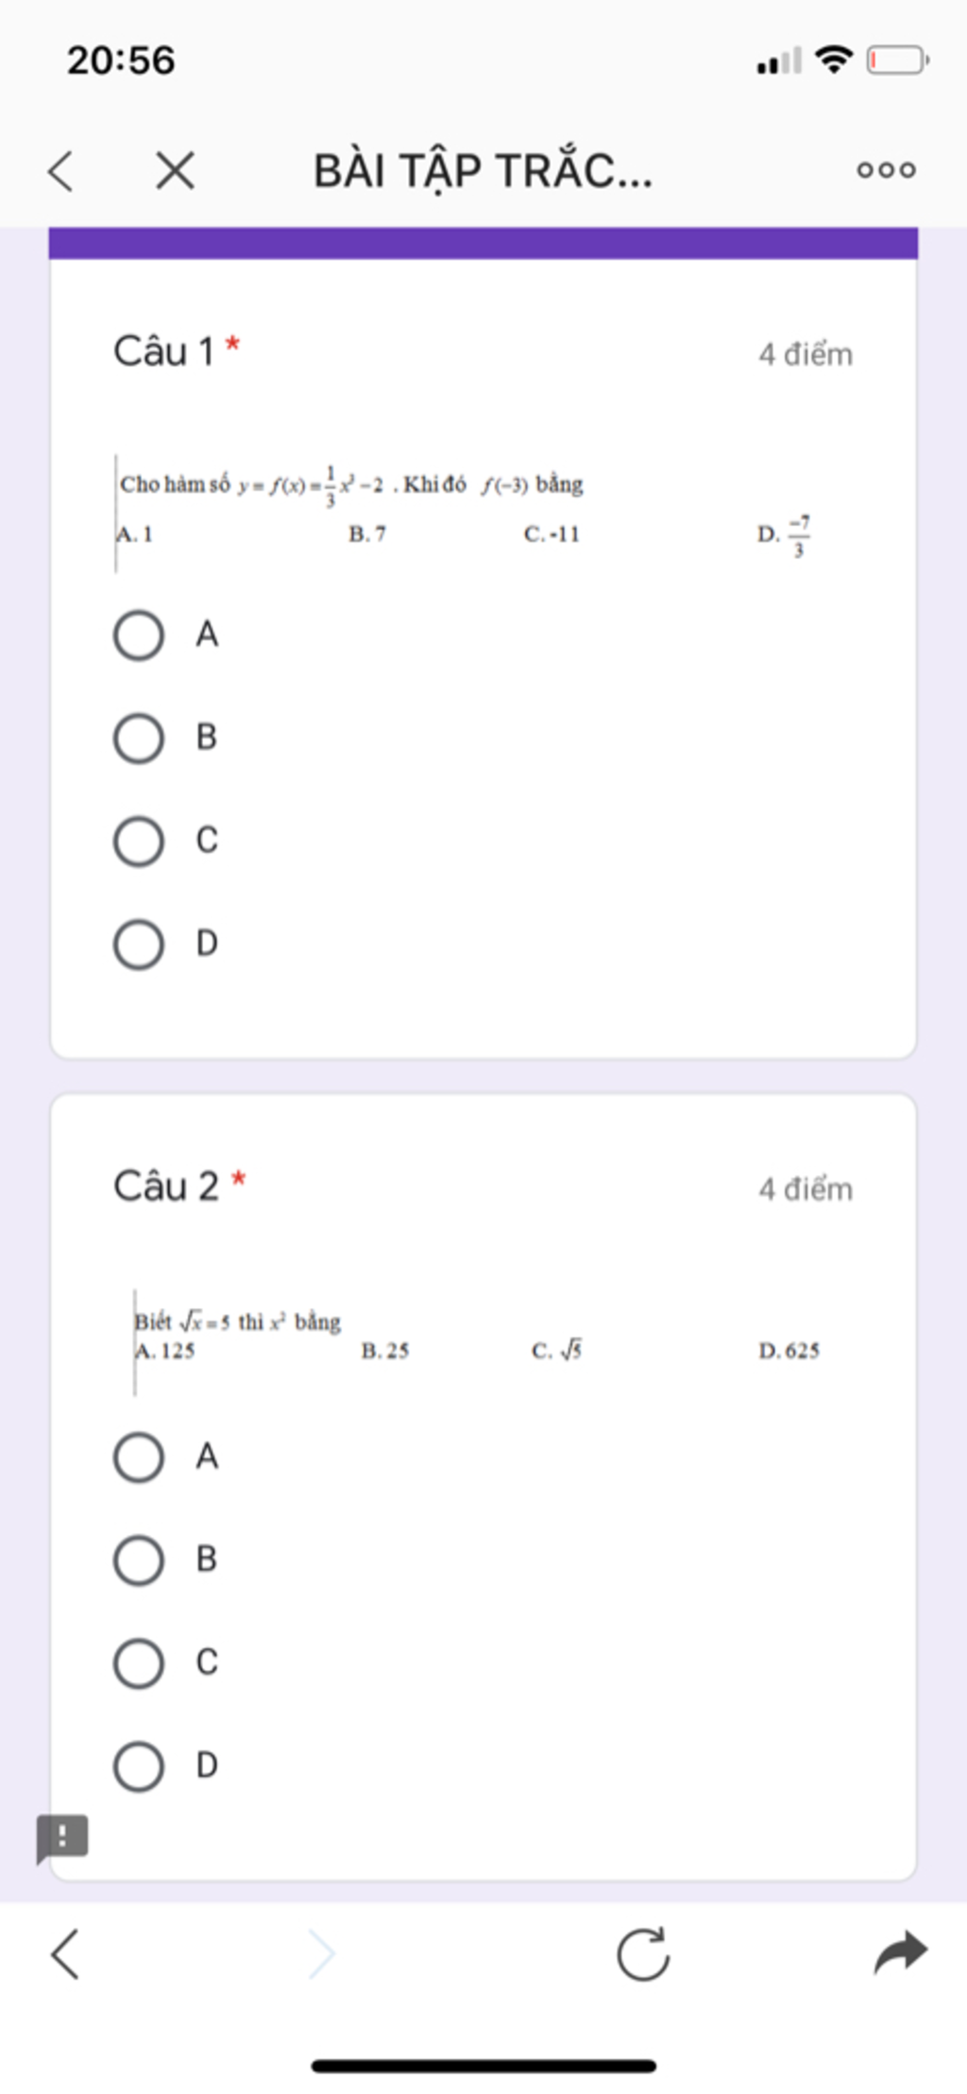Pick option D for Câu 1
Viewport: 967px width, 2094px height.
coord(139,945)
